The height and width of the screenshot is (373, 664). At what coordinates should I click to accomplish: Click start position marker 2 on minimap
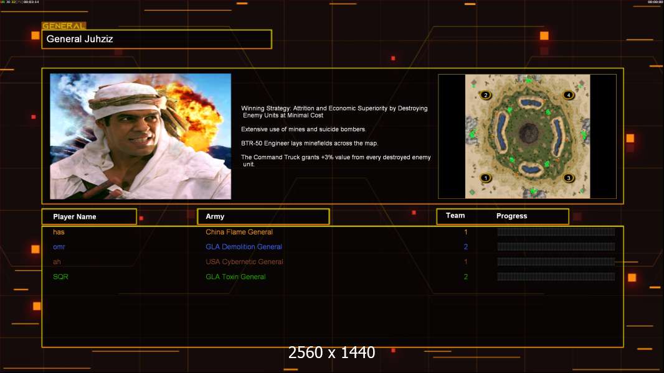pos(486,95)
